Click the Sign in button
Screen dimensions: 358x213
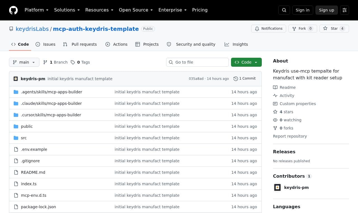(x=303, y=10)
